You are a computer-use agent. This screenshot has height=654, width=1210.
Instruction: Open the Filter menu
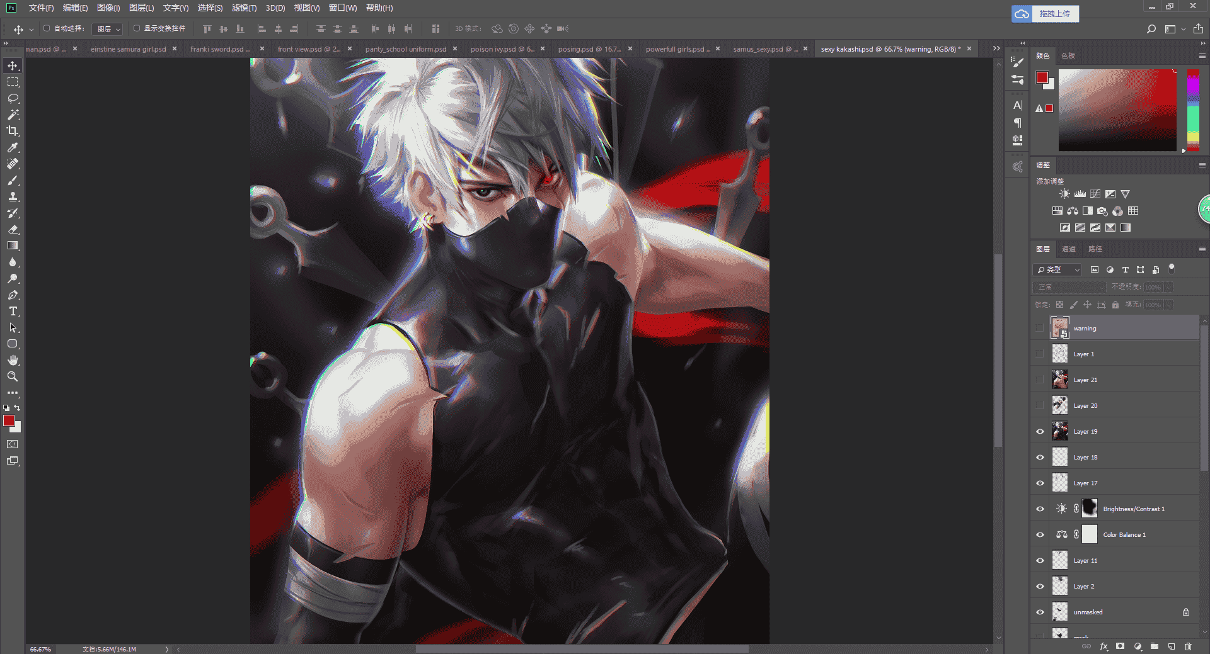point(244,8)
